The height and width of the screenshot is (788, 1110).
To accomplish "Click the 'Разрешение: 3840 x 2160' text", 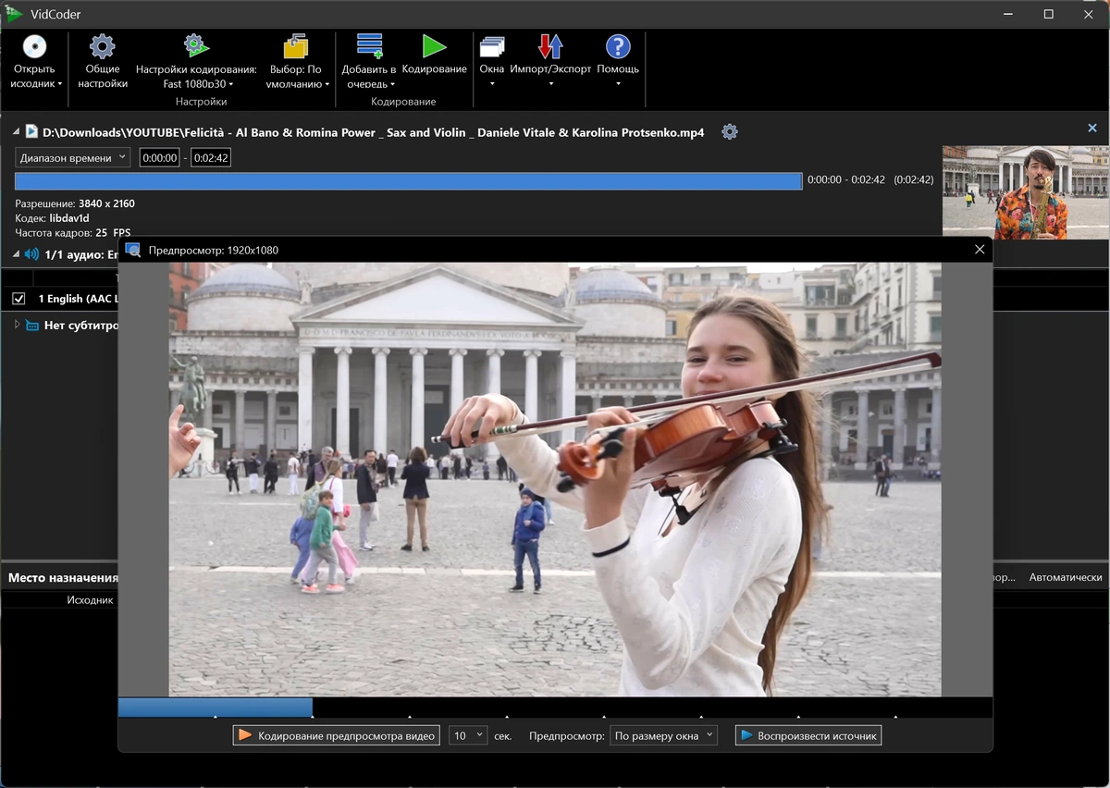I will point(74,203).
